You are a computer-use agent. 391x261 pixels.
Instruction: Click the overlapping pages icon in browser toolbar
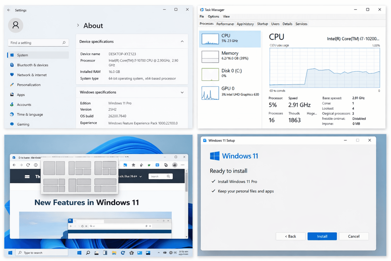pos(166,165)
